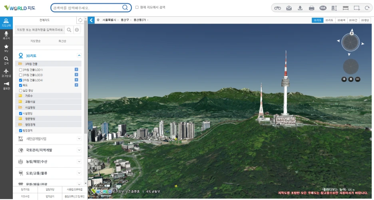Collapse the side panel with the blue left arrow
The image size is (374, 200).
coord(91,20)
